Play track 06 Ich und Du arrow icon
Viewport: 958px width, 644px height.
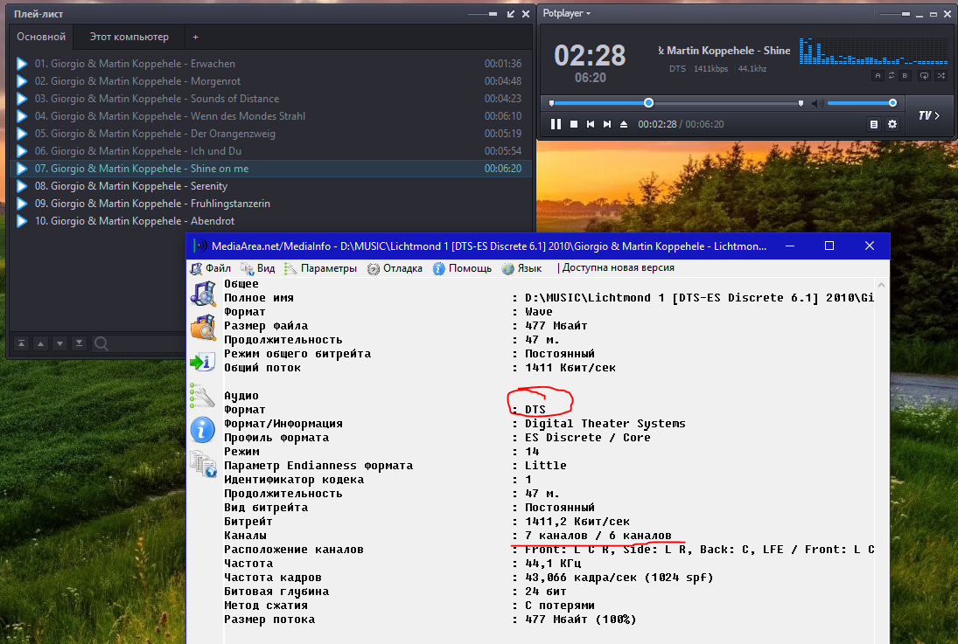(x=22, y=151)
